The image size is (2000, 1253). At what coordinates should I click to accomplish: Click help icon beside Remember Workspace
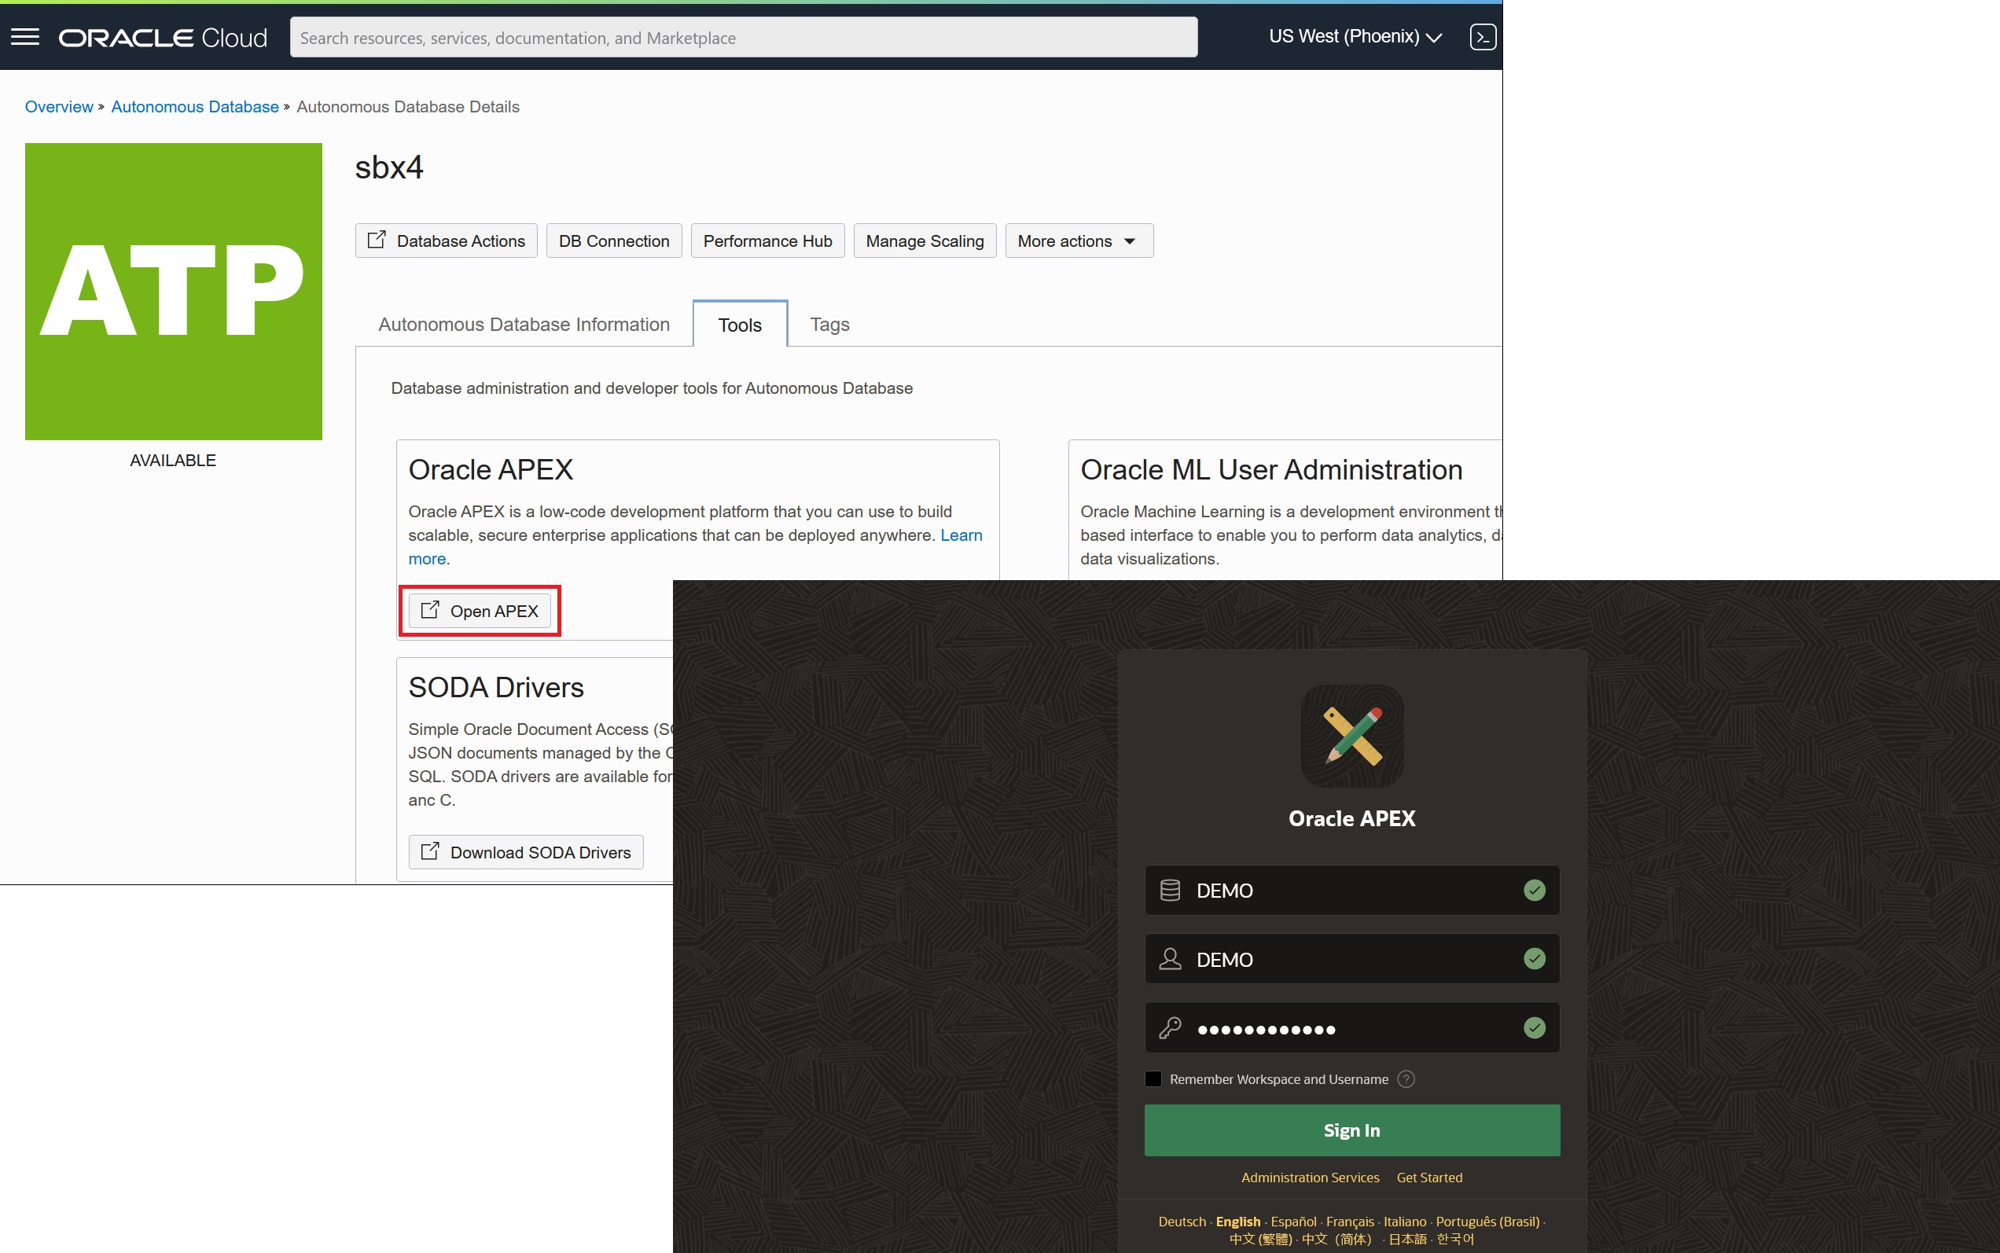point(1406,1079)
